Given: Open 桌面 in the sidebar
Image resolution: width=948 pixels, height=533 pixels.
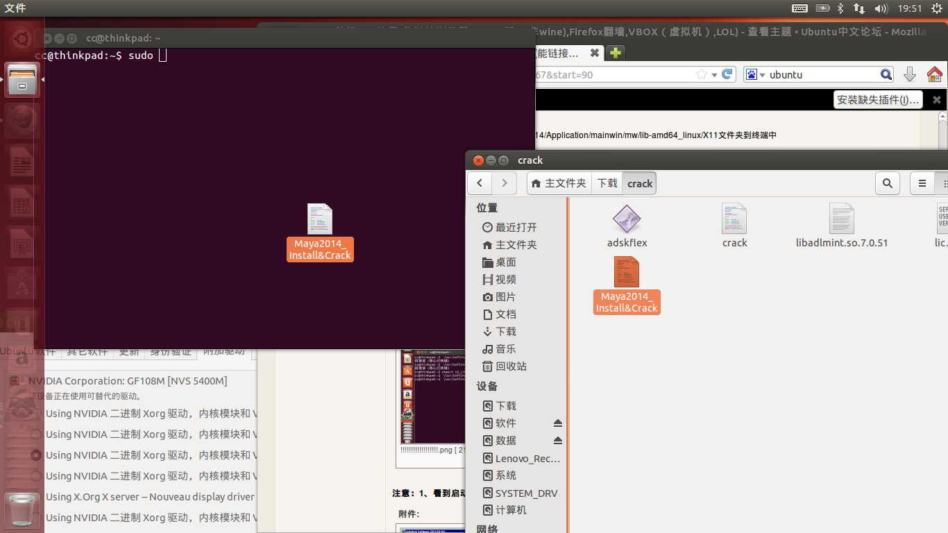Looking at the screenshot, I should pyautogui.click(x=499, y=262).
